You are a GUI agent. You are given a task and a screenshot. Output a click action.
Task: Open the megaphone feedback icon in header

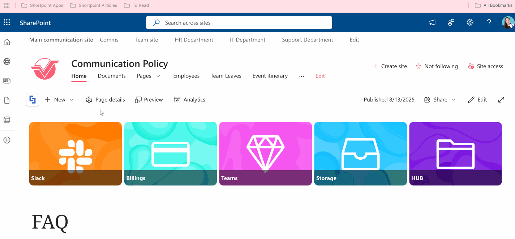pos(432,22)
